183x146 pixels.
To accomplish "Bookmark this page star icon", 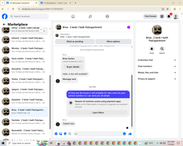I will coord(168,9).
